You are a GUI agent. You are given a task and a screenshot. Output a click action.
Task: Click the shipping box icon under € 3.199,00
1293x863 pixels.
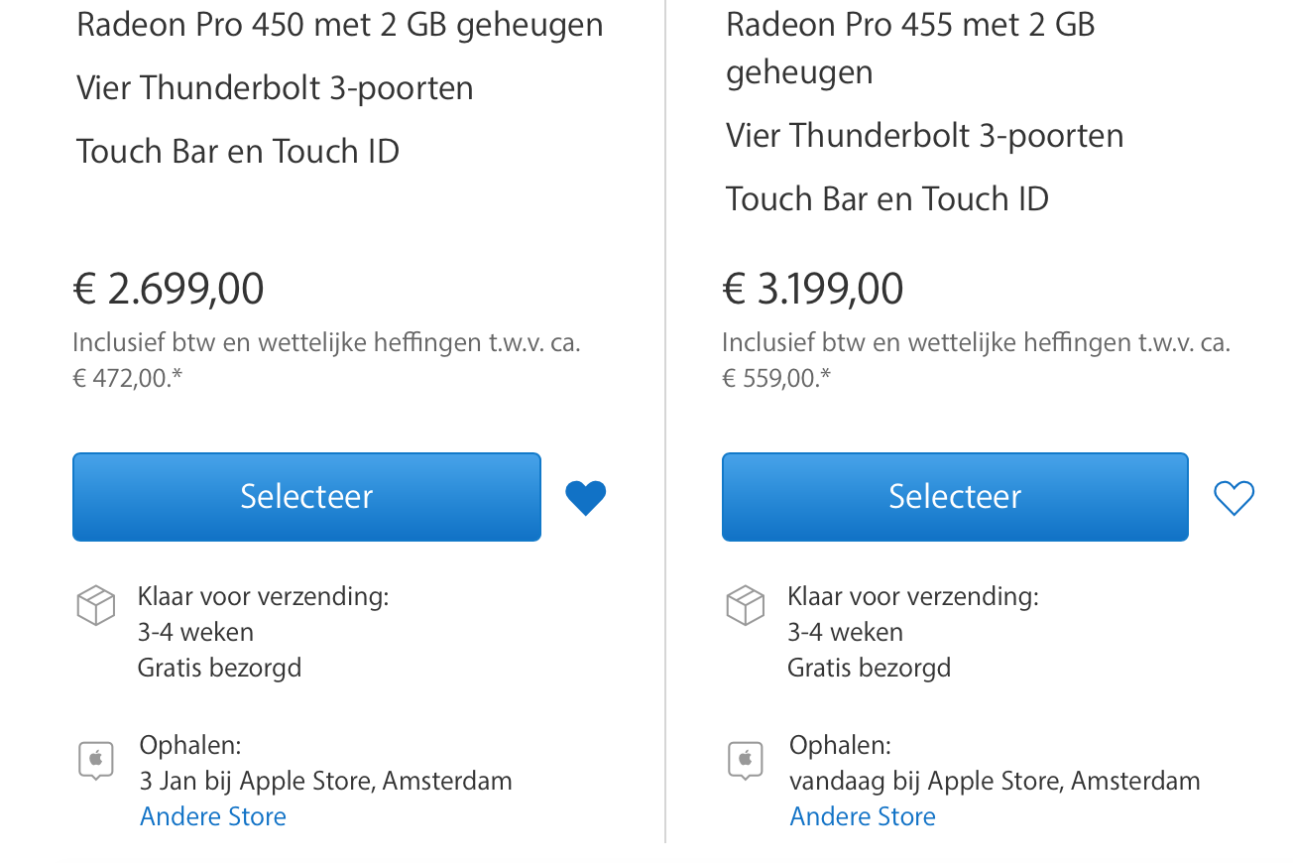[x=746, y=605]
